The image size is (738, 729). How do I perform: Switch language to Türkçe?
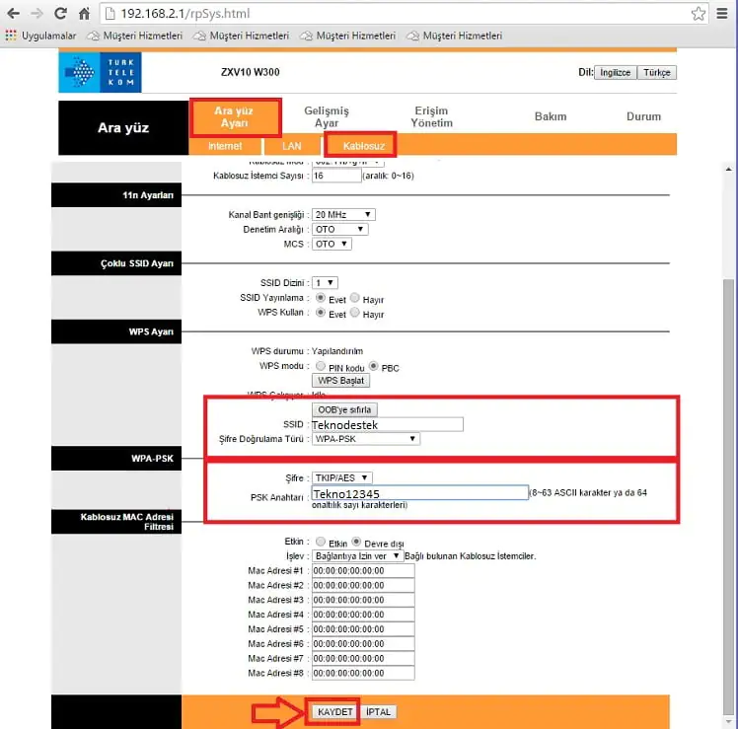(x=657, y=72)
